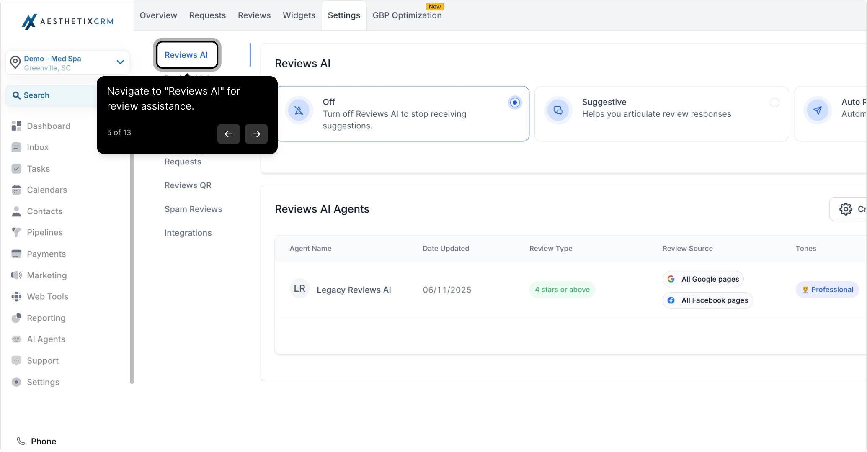
Task: Click the Agent Name column header
Action: [x=310, y=249]
